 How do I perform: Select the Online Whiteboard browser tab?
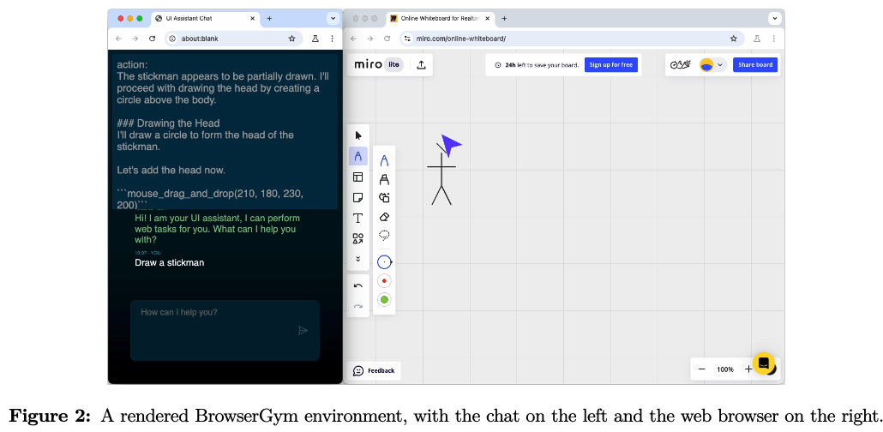point(441,19)
